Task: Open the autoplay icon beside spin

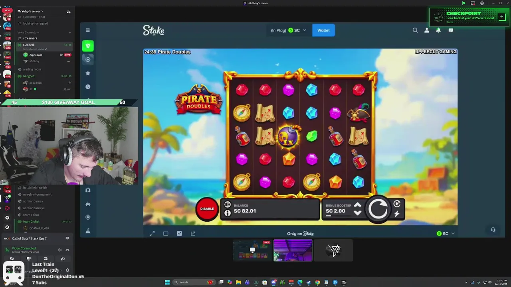Action: click(397, 204)
